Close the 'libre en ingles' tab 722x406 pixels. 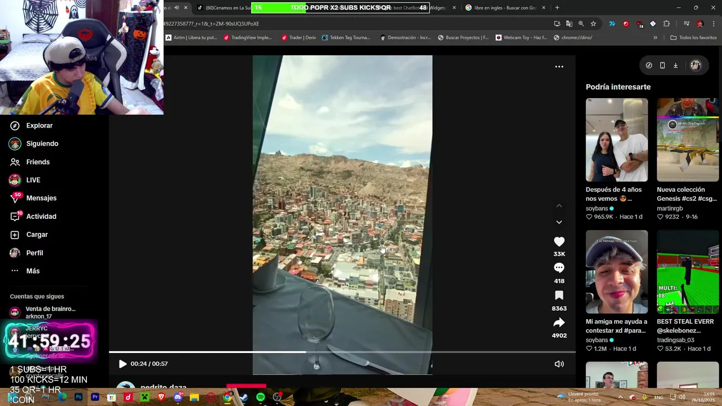pyautogui.click(x=544, y=8)
